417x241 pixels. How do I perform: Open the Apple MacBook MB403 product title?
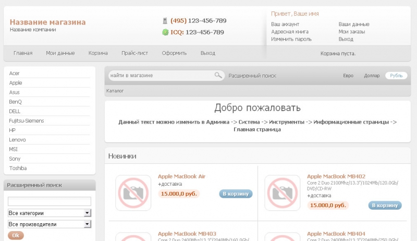[x=187, y=234]
